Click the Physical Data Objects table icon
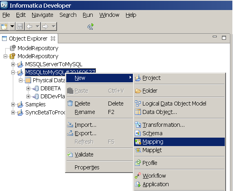The image size is (234, 191). click(28, 80)
